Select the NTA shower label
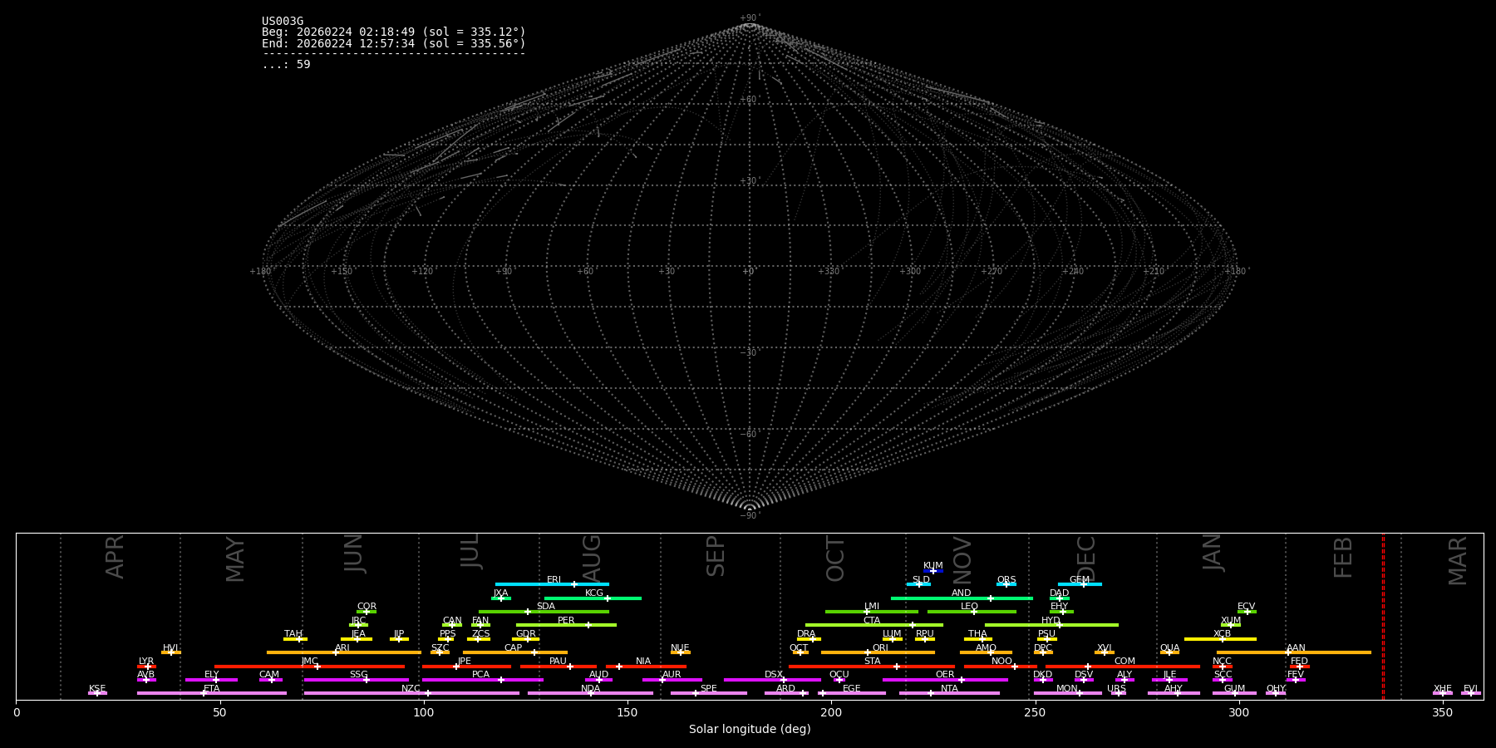Viewport: 1496px width, 748px height. pyautogui.click(x=949, y=688)
